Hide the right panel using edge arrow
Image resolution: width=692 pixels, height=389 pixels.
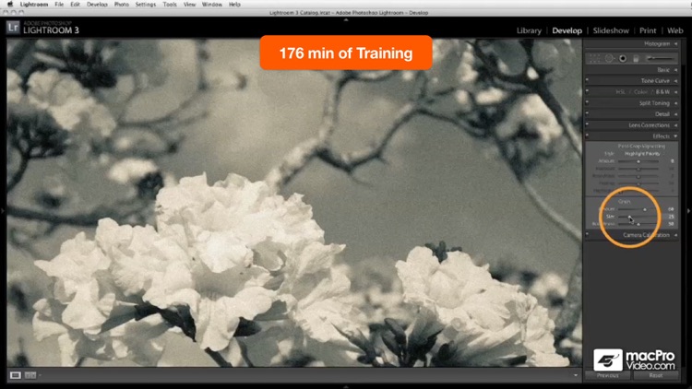688,211
